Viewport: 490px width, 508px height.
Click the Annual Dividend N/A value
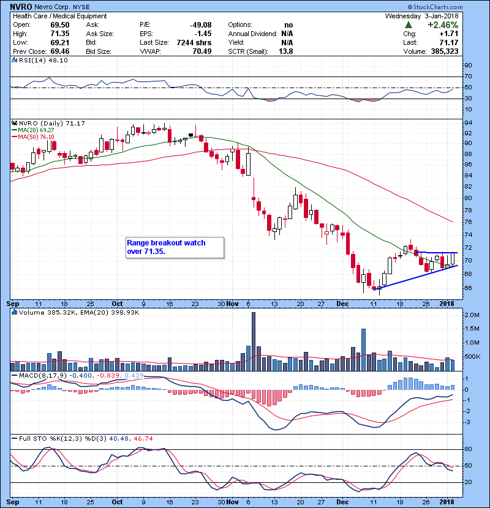[x=287, y=34]
